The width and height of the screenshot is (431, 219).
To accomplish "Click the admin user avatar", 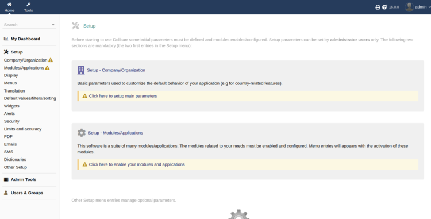I will 409,7.
